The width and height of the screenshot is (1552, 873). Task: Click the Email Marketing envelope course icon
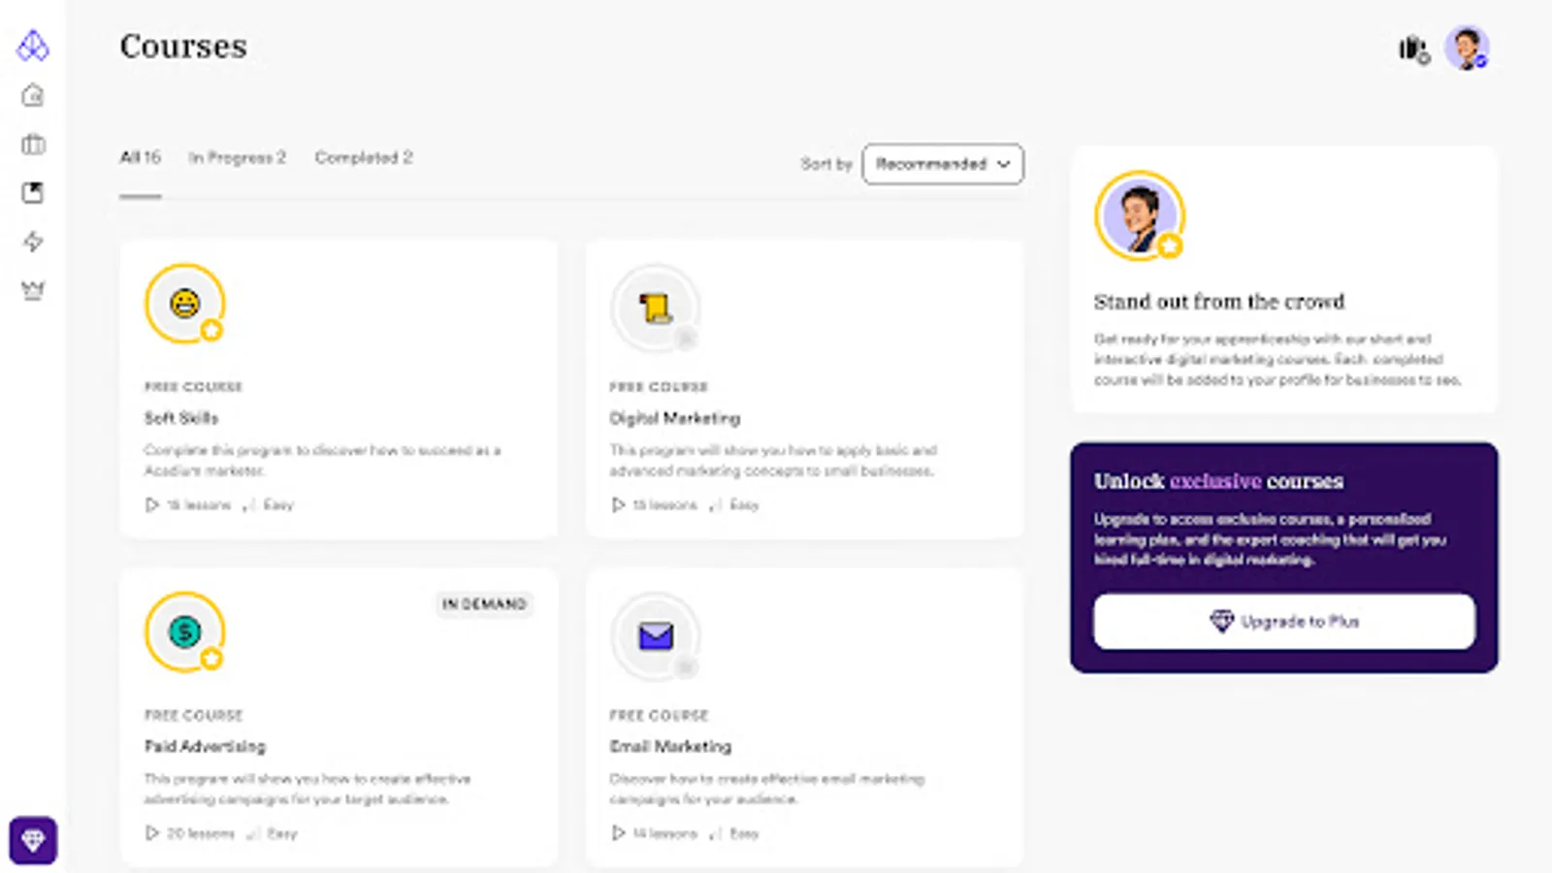coord(656,637)
